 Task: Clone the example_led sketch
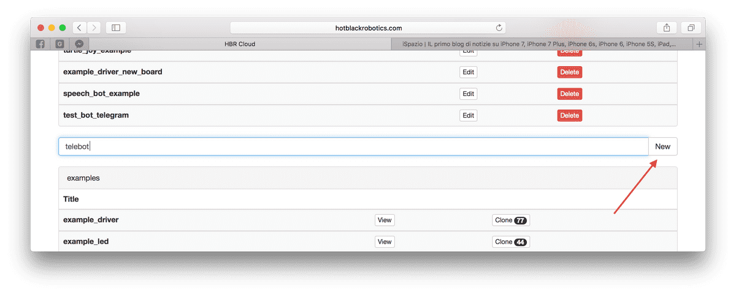[x=510, y=242]
